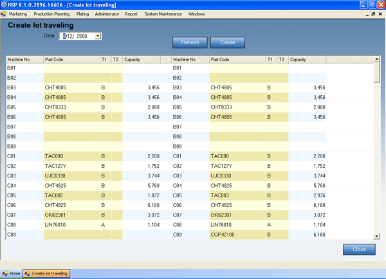Click the blue Close button
386x279 pixels.
[x=359, y=249]
